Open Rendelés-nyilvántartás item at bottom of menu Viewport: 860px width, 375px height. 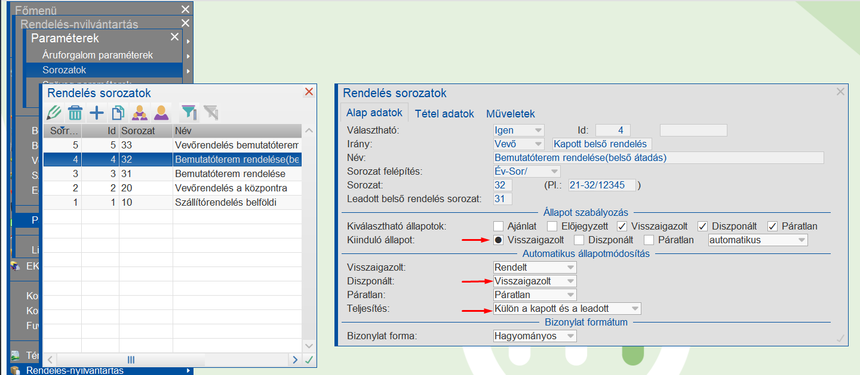[x=100, y=370]
